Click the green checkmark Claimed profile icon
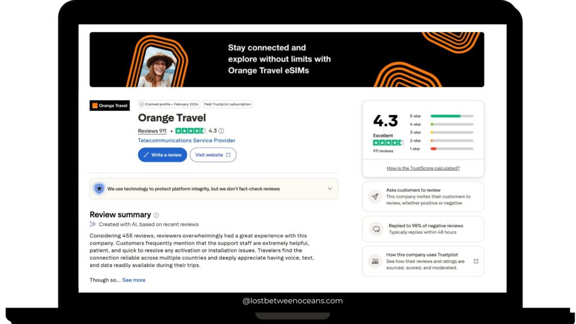 click(x=141, y=104)
